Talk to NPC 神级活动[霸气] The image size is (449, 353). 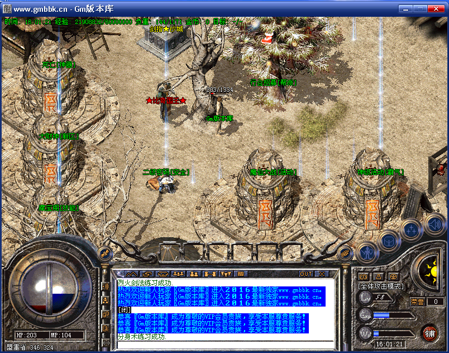pyautogui.click(x=380, y=172)
